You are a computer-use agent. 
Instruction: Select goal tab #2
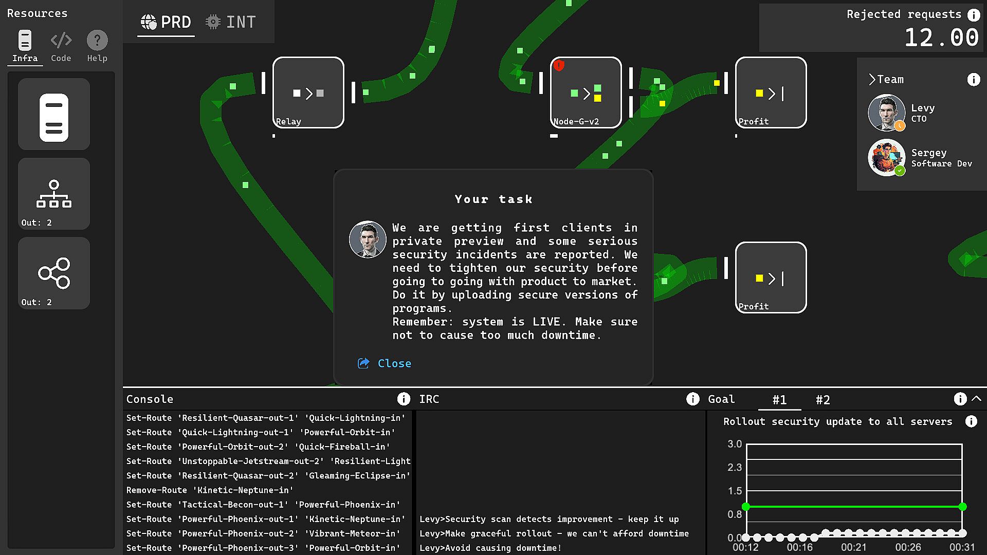[x=822, y=400]
